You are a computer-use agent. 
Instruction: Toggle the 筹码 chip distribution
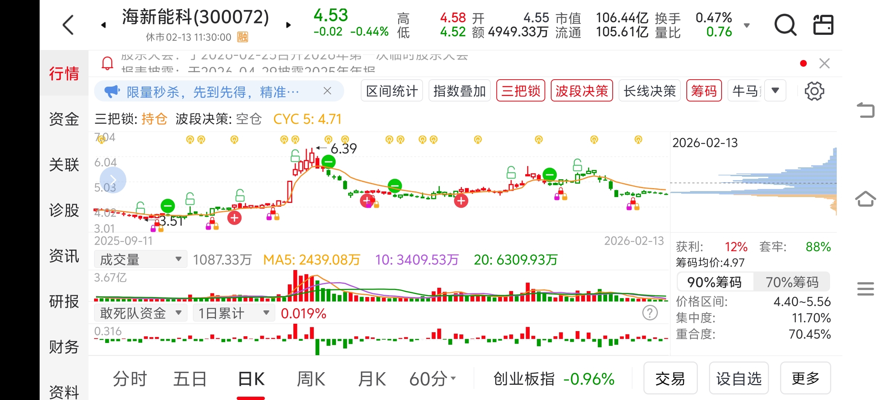[704, 91]
